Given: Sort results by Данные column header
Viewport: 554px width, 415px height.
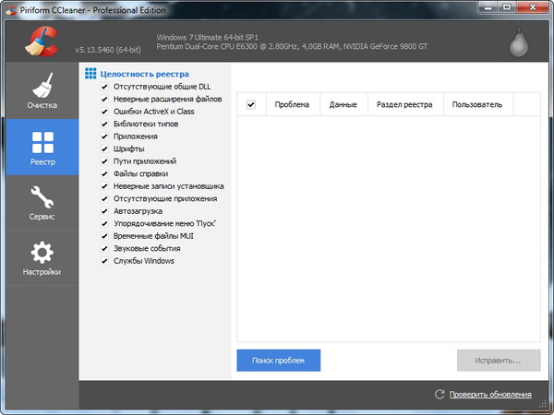Looking at the screenshot, I should tap(343, 105).
